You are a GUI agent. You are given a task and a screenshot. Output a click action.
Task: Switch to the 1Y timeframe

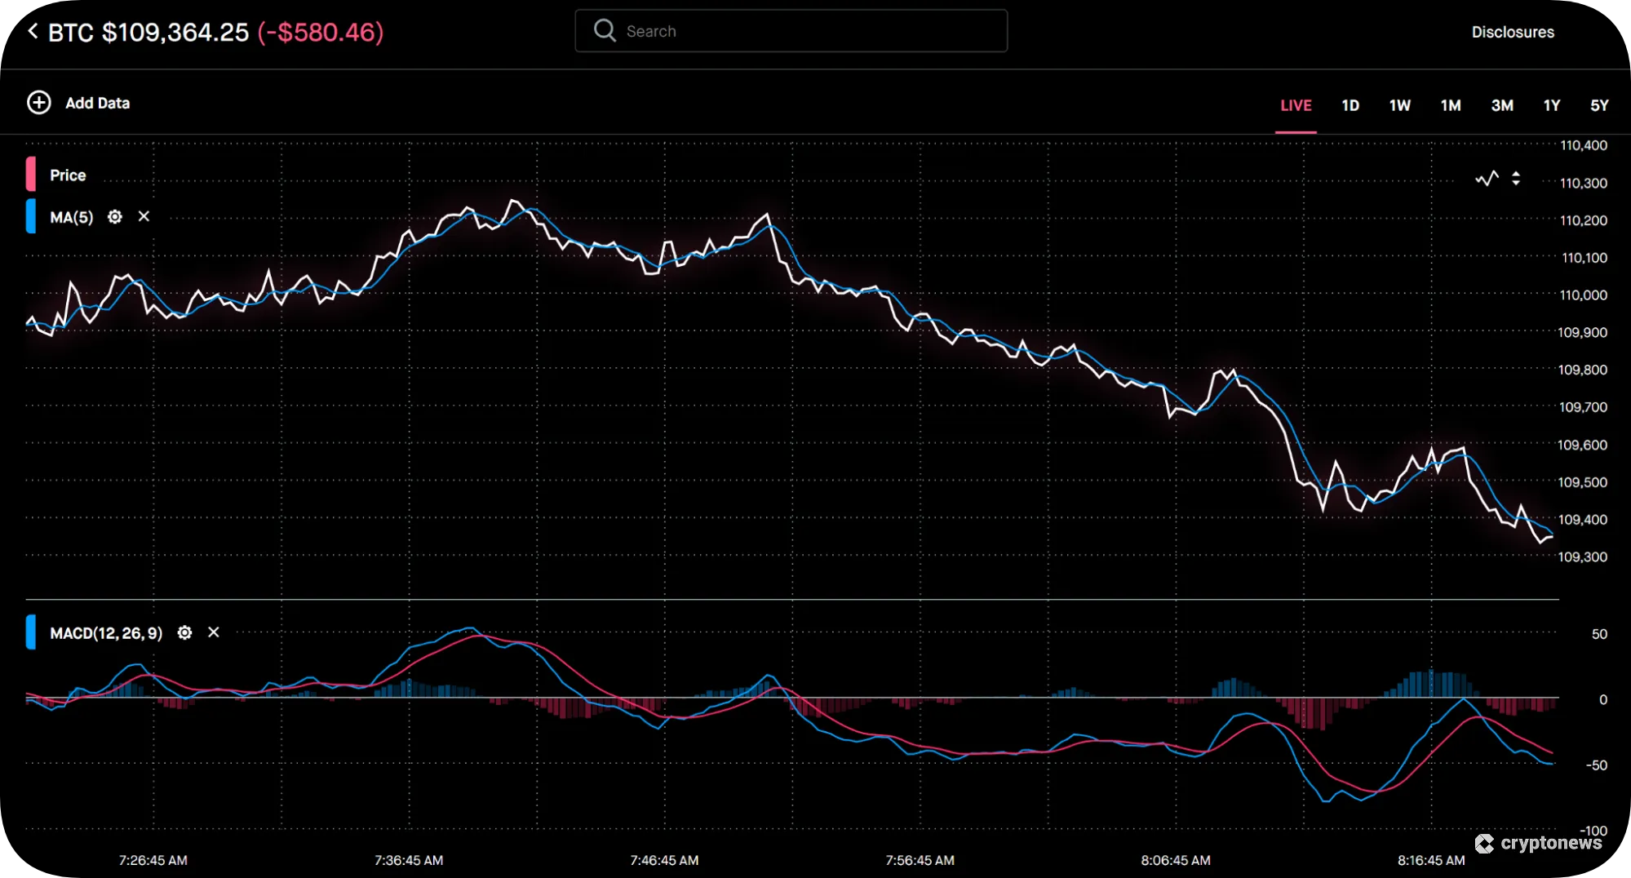tap(1551, 105)
